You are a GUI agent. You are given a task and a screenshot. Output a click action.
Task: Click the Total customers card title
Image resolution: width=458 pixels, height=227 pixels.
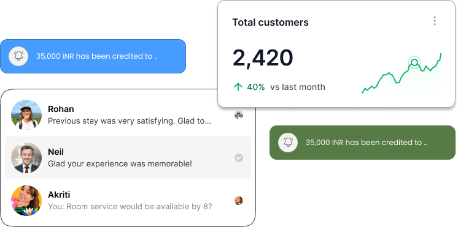270,23
